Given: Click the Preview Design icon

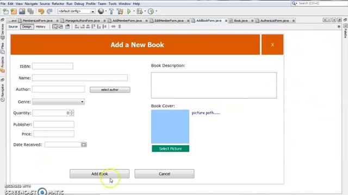Looking at the screenshot, I should pos(67,27).
